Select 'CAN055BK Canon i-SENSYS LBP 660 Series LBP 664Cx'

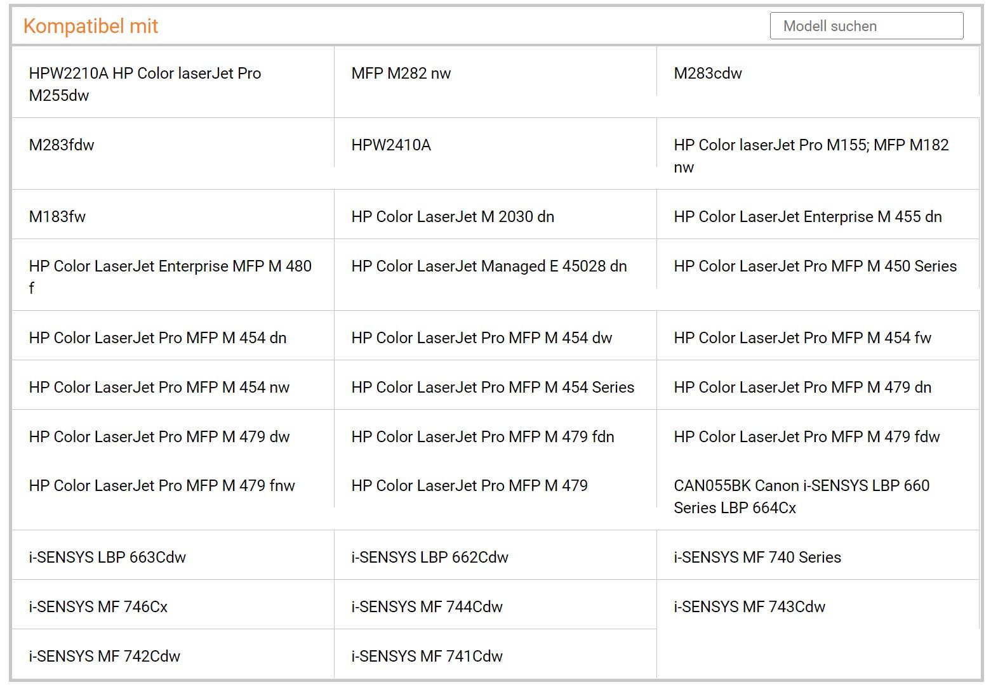pyautogui.click(x=801, y=497)
